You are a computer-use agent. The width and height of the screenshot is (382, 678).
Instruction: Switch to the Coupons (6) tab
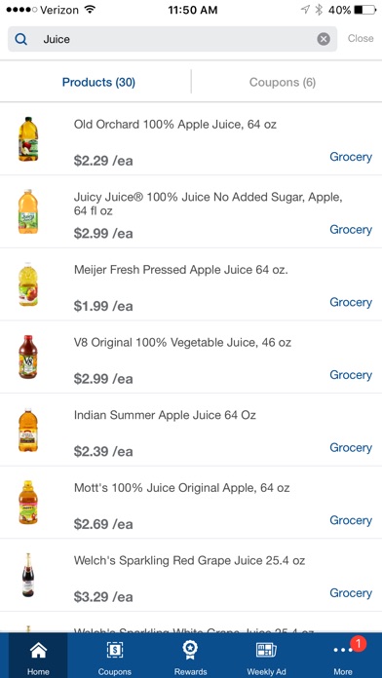coord(283,82)
